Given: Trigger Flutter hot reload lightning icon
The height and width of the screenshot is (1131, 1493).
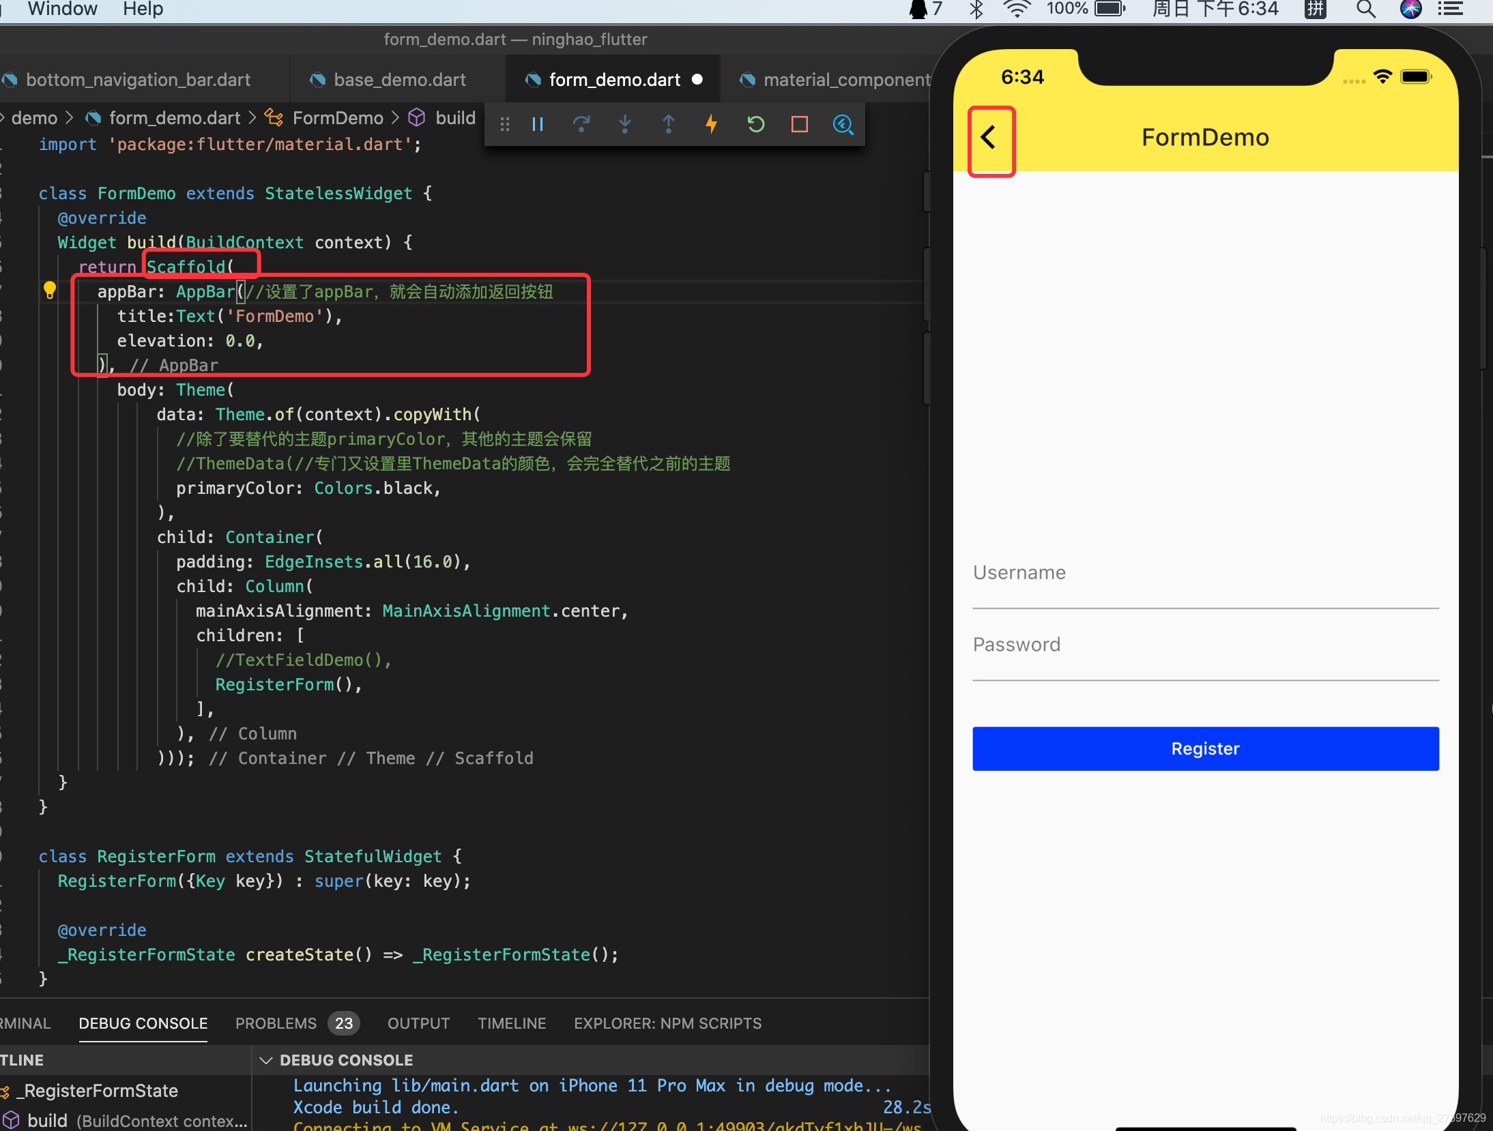Looking at the screenshot, I should coord(712,124).
